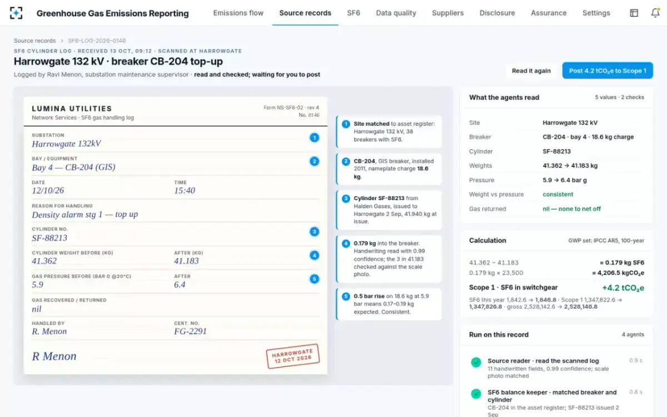Screen dimensions: 667x417
Task: Click the form number No. 0146
Action: [x=310, y=115]
